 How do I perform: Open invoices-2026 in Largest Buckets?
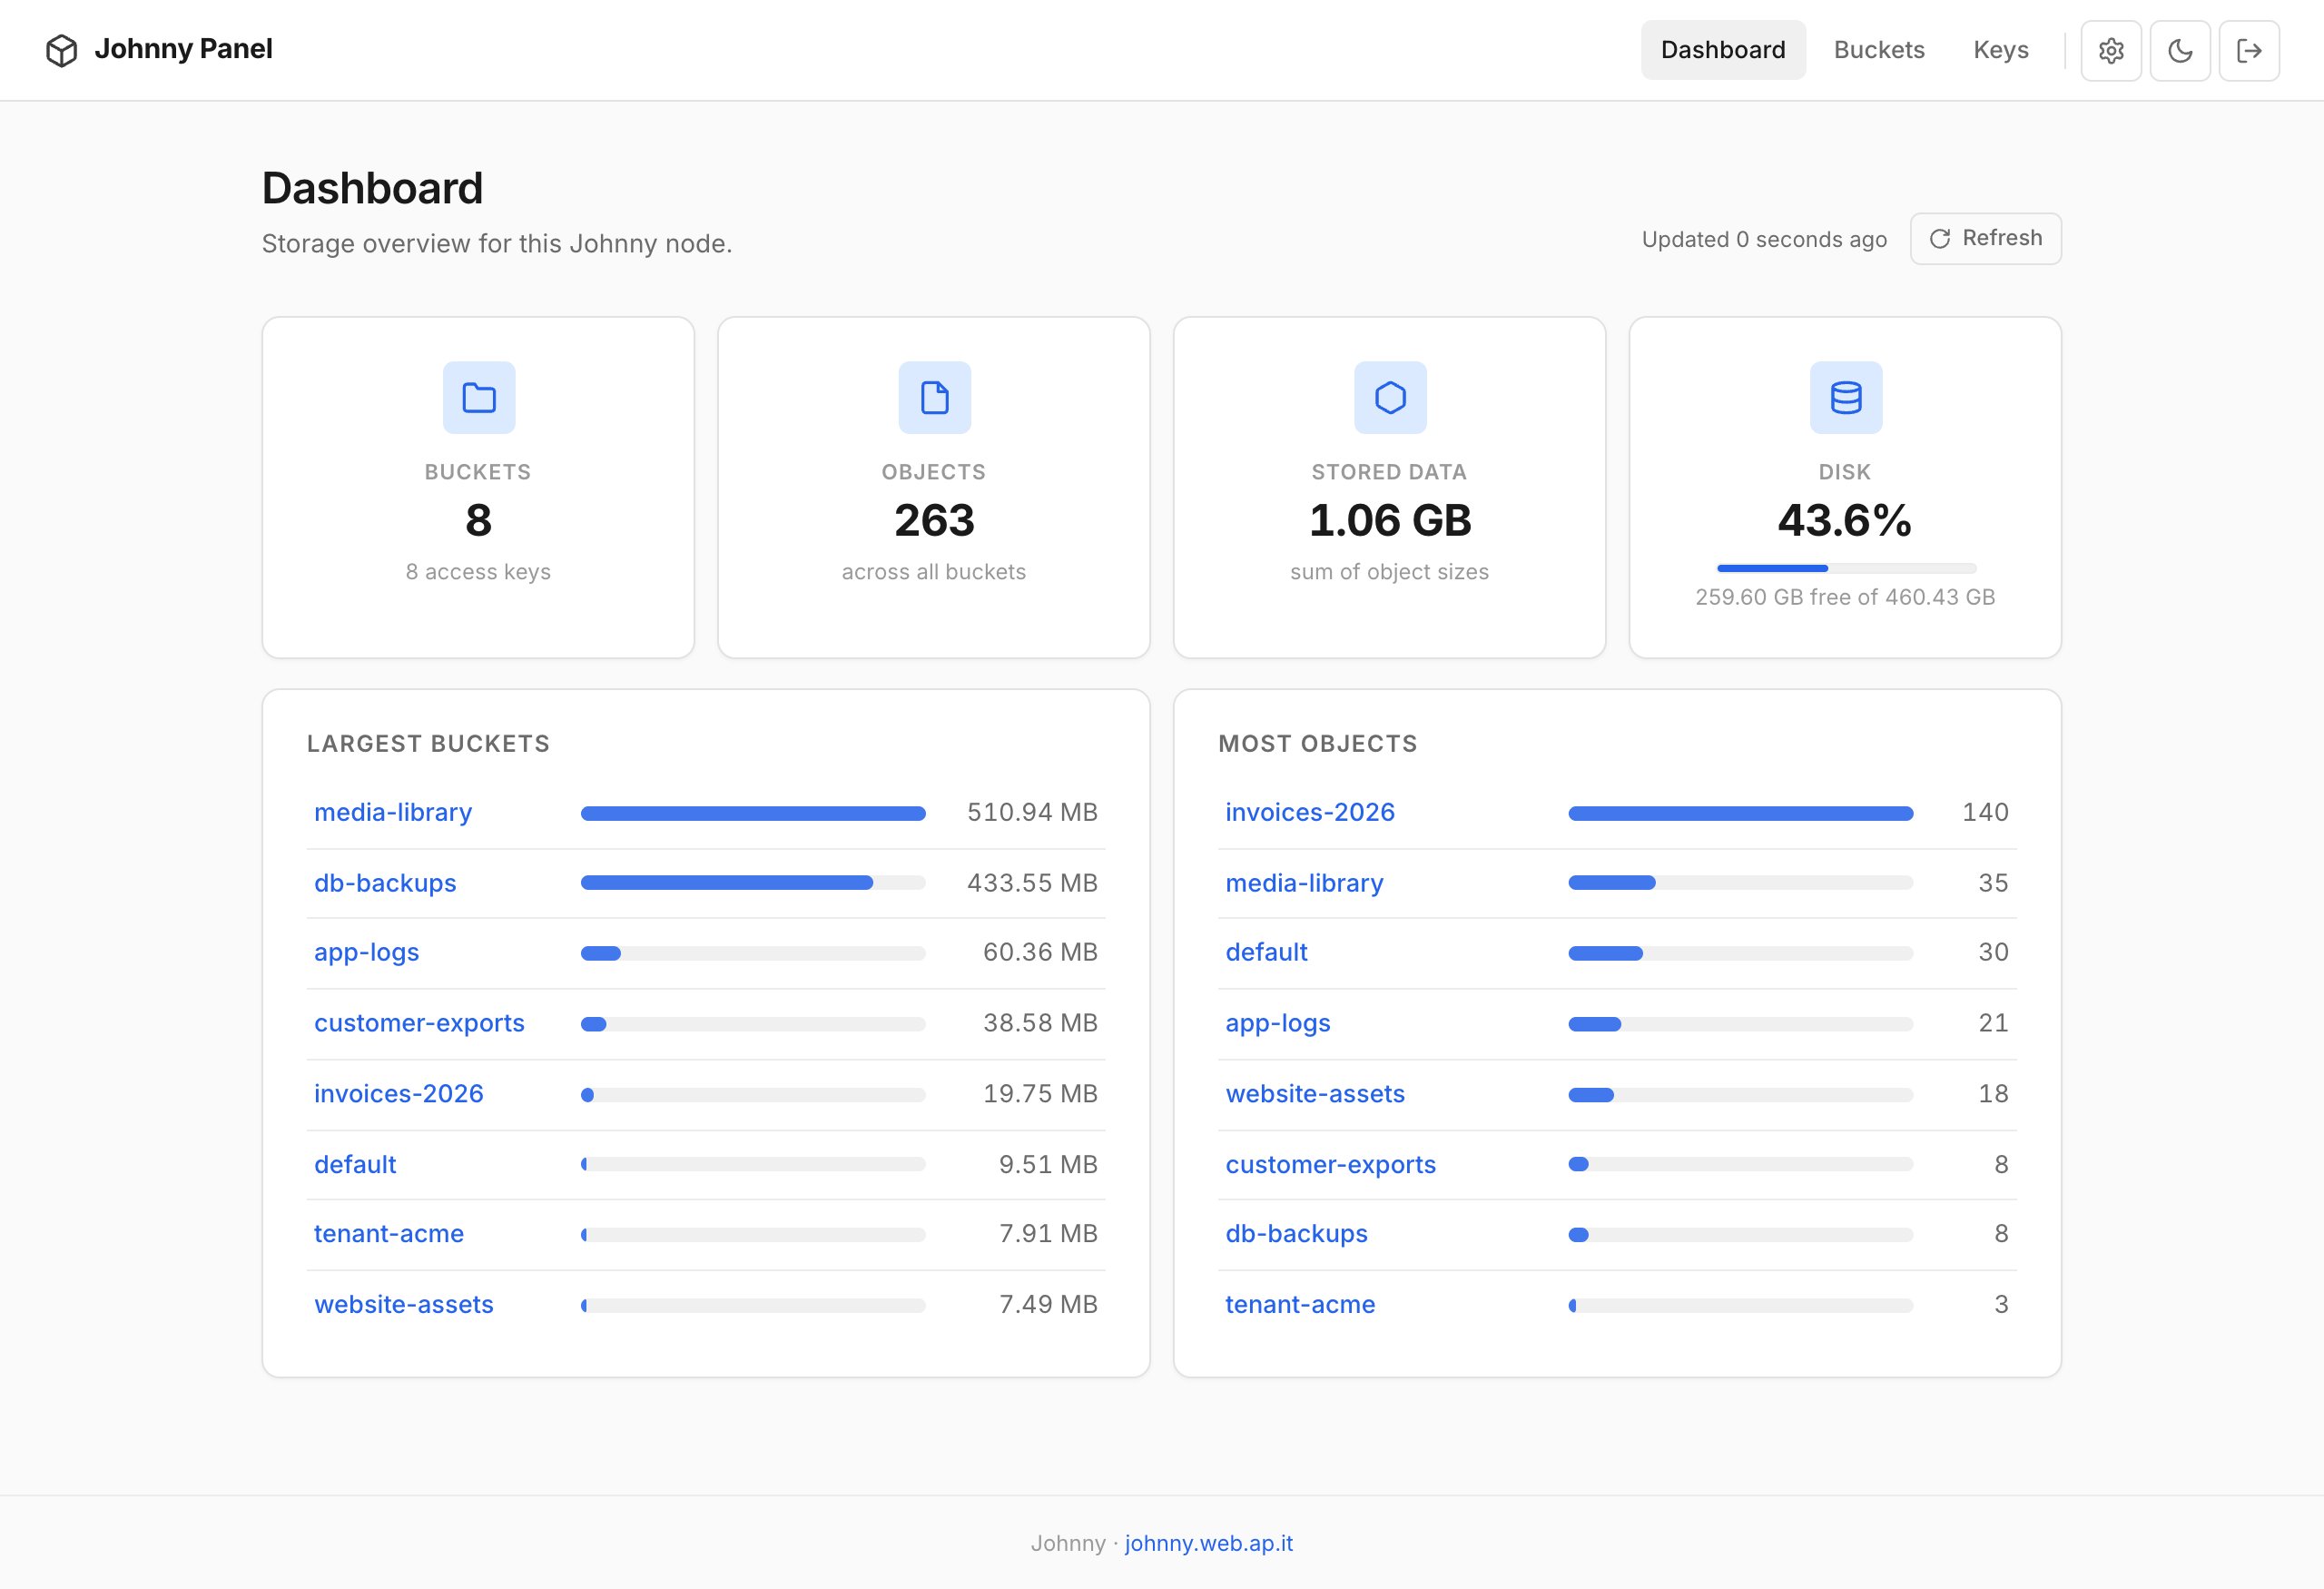398,1094
